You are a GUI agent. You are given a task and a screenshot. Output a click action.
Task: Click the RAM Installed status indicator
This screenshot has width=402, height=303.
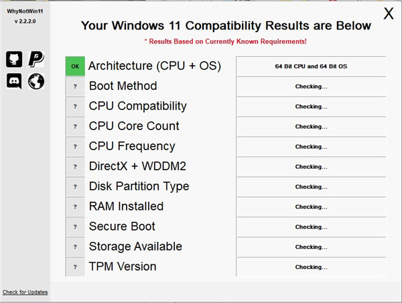75,207
